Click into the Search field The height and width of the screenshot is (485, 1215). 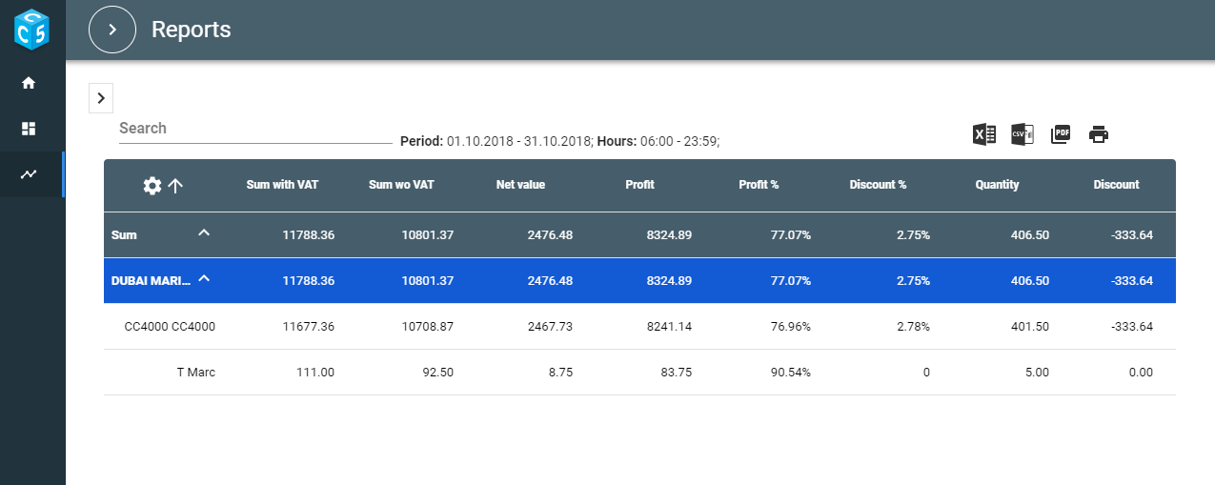[254, 129]
